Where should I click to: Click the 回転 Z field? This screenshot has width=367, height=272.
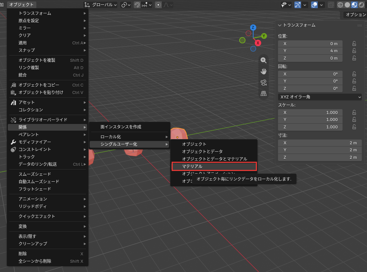pyautogui.click(x=310, y=88)
